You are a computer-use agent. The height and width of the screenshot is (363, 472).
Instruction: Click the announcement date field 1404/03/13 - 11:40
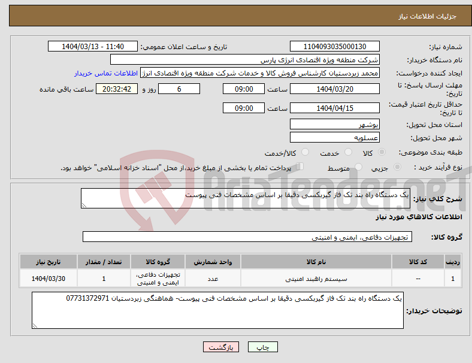click(93, 46)
